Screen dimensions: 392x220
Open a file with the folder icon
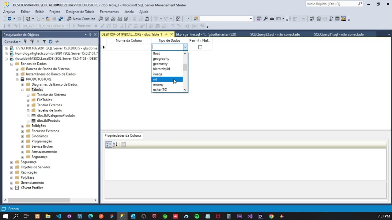point(48,19)
